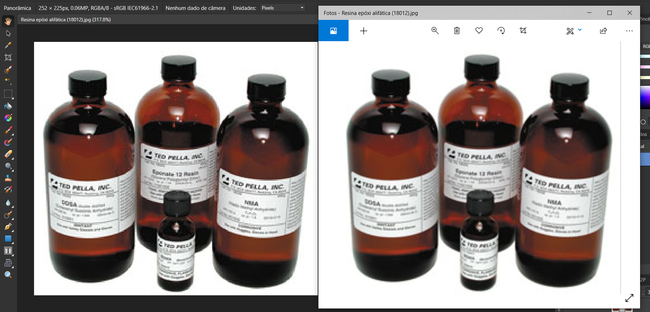Select the Flood Fill bucket tool
This screenshot has width=650, height=312.
click(8, 106)
